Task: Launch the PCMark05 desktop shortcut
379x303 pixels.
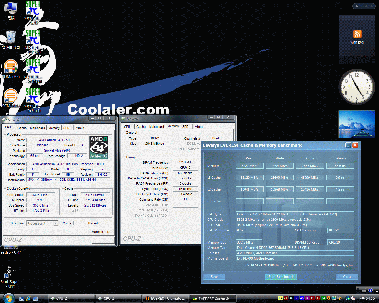Action: click(x=11, y=98)
